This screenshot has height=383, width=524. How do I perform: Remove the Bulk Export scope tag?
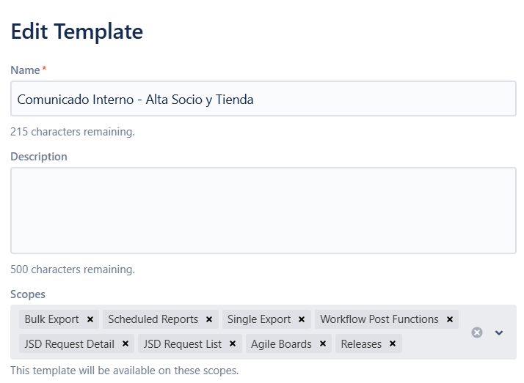[x=90, y=319]
